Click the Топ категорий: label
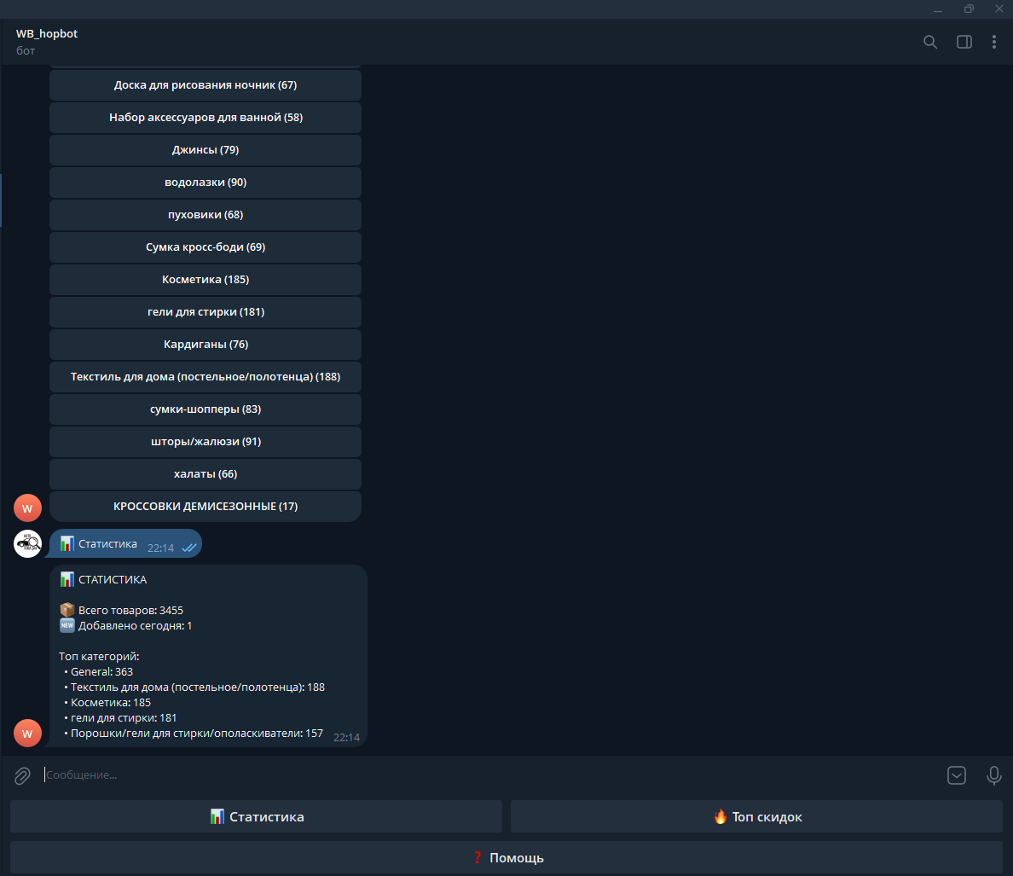 99,656
